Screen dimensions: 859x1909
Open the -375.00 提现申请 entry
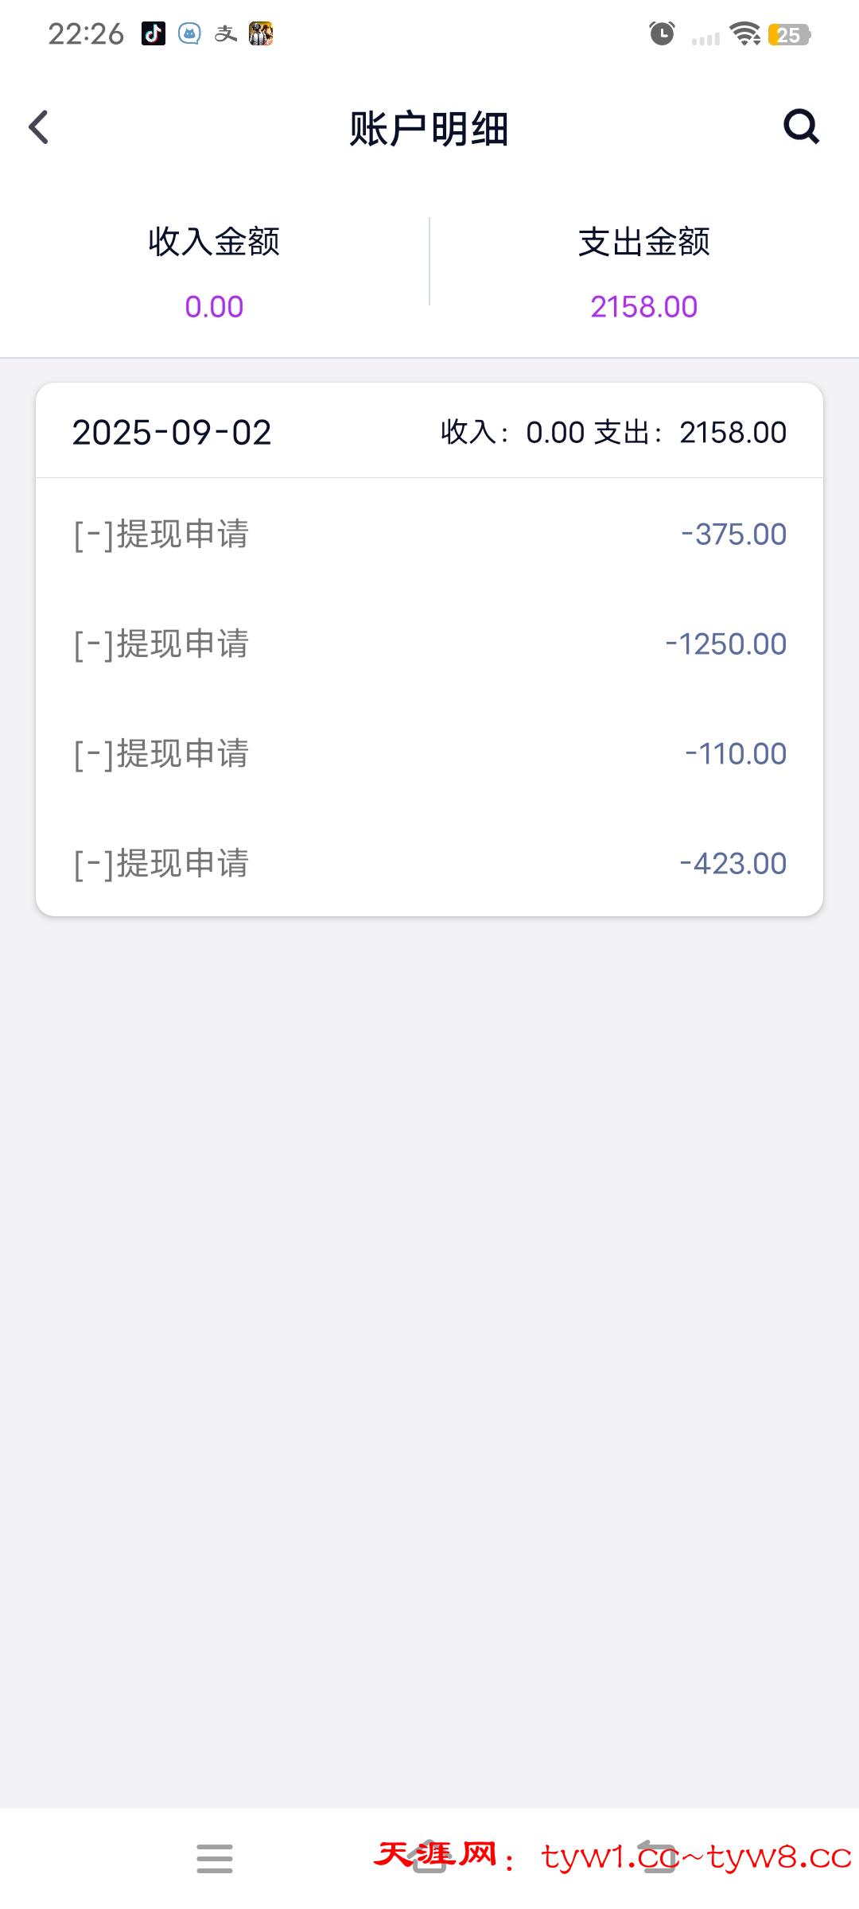[429, 534]
